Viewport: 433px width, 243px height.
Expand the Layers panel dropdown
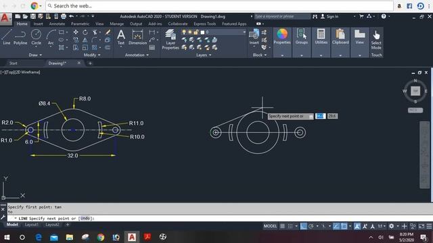[204, 55]
